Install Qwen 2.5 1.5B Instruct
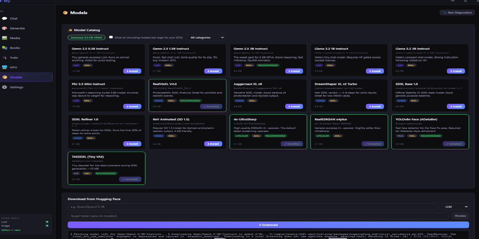The height and width of the screenshot is (239, 479). [x=213, y=71]
